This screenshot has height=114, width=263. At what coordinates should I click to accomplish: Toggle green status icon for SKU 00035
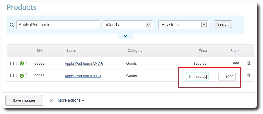click(22, 76)
